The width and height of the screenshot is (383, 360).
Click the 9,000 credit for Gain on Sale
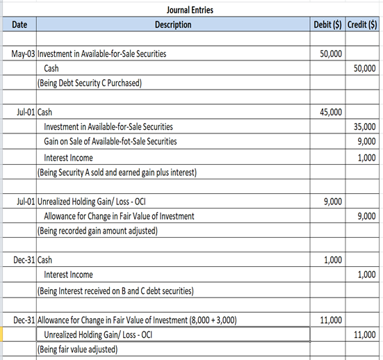point(362,141)
